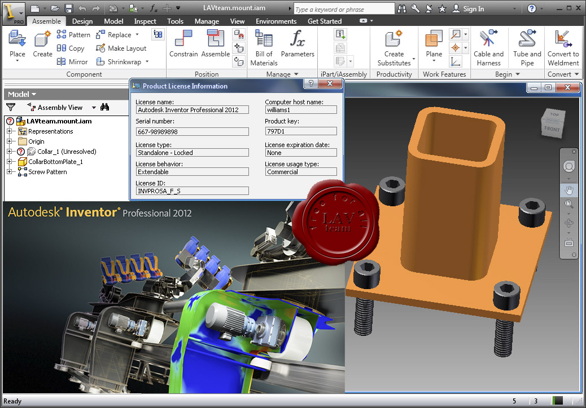The height and width of the screenshot is (408, 586).
Task: Click the License ID field
Action: [193, 191]
